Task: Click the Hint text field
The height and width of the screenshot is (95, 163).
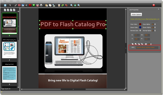Action: click(147, 47)
